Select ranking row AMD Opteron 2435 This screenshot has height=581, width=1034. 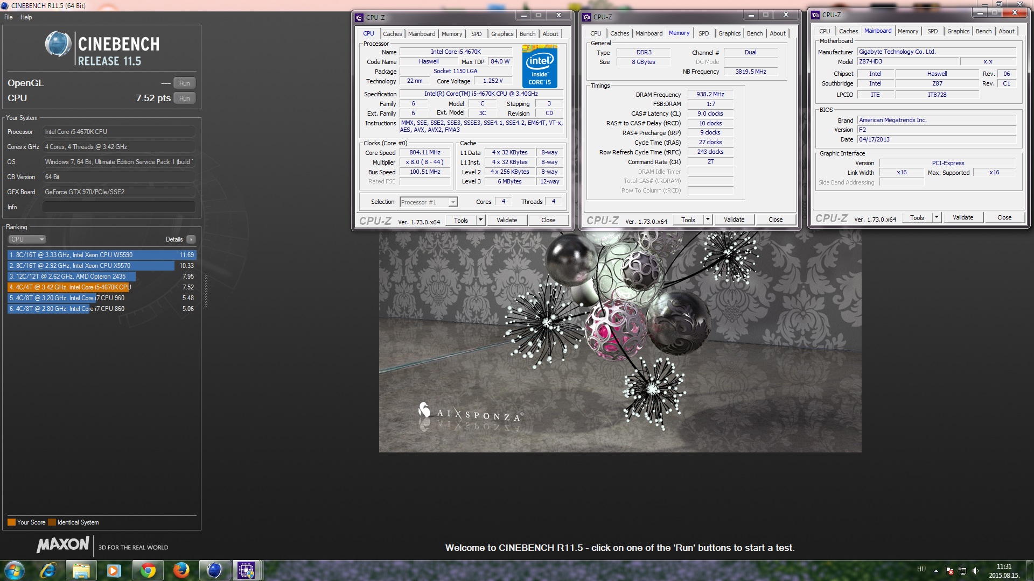102,277
